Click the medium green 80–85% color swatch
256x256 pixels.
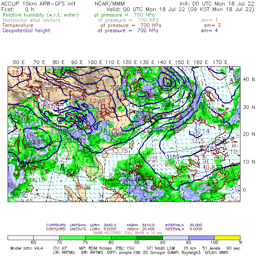click(124, 238)
